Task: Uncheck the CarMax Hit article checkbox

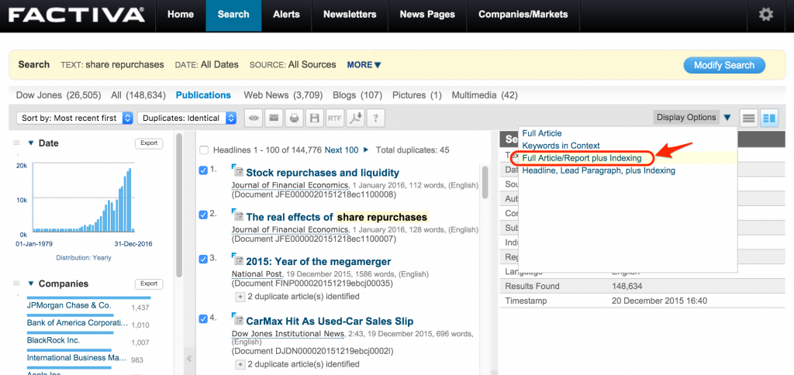Action: [x=203, y=318]
